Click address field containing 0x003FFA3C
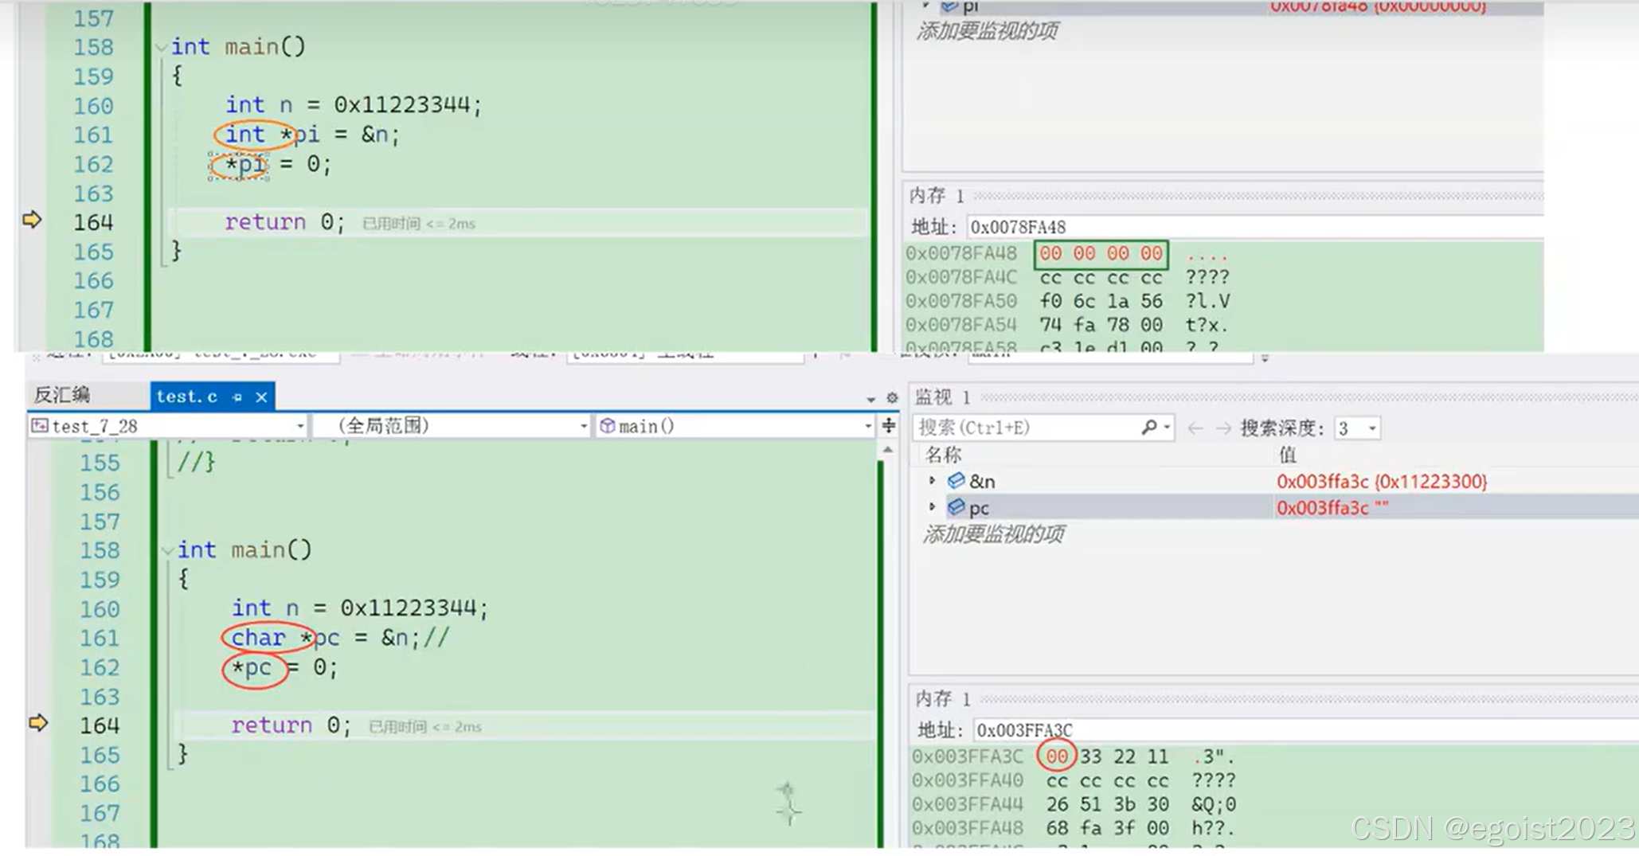The height and width of the screenshot is (856, 1639). point(1305,730)
